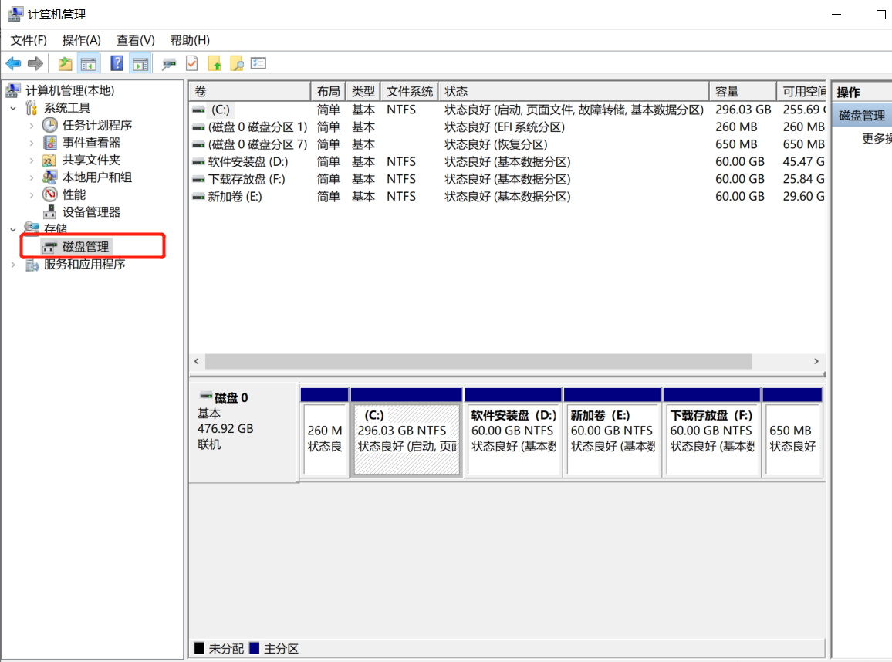Image resolution: width=892 pixels, height=662 pixels.
Task: Click the Task Scheduler clock icon
Action: point(50,125)
